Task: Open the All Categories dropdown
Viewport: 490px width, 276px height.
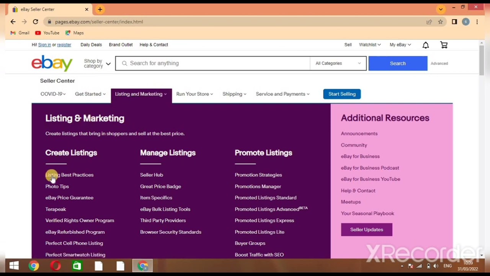Action: pyautogui.click(x=338, y=63)
